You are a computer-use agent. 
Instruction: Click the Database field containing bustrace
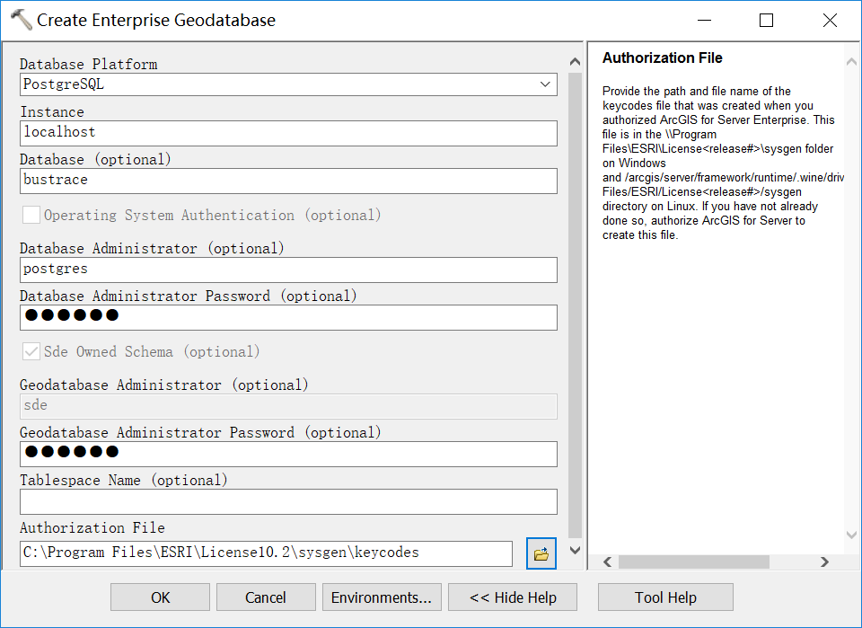click(x=288, y=181)
